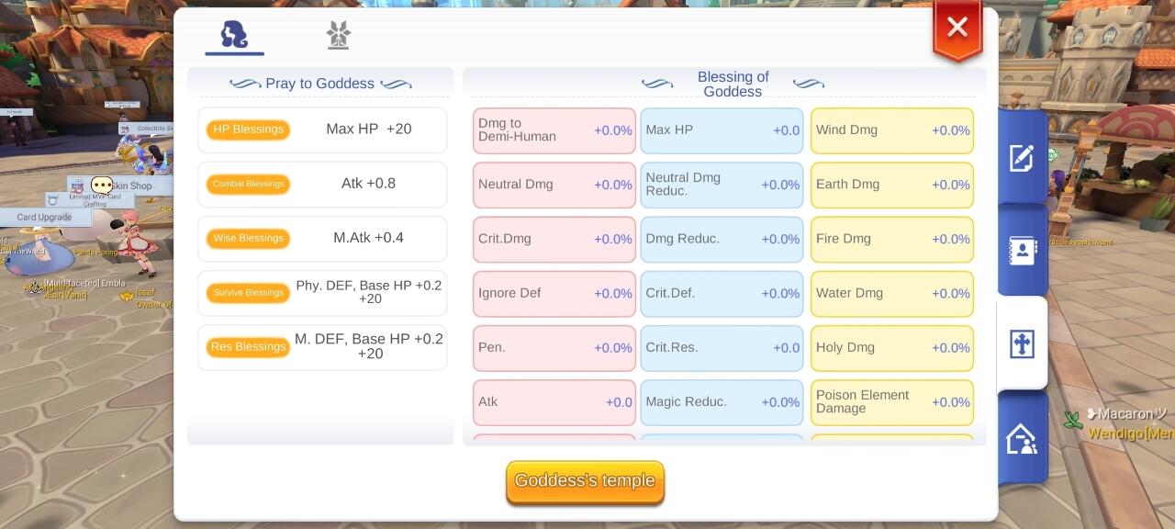Open the guild house side tab
1175x529 pixels.
pos(1022,438)
